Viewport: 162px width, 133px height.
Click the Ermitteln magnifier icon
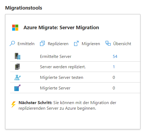tap(12, 43)
